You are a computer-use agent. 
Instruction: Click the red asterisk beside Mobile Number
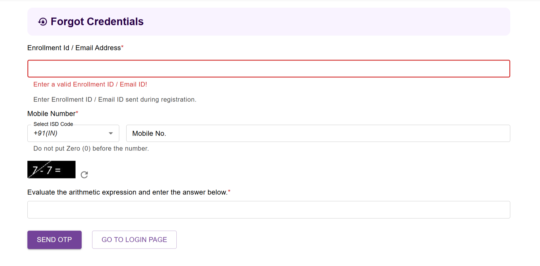[x=77, y=113]
